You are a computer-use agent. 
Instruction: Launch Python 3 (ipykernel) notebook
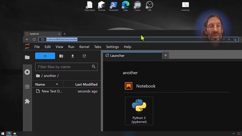pyautogui.click(x=139, y=111)
